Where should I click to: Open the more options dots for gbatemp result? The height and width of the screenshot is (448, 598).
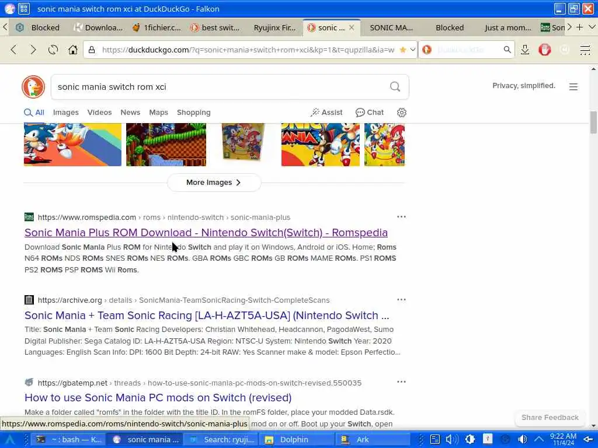tap(401, 381)
